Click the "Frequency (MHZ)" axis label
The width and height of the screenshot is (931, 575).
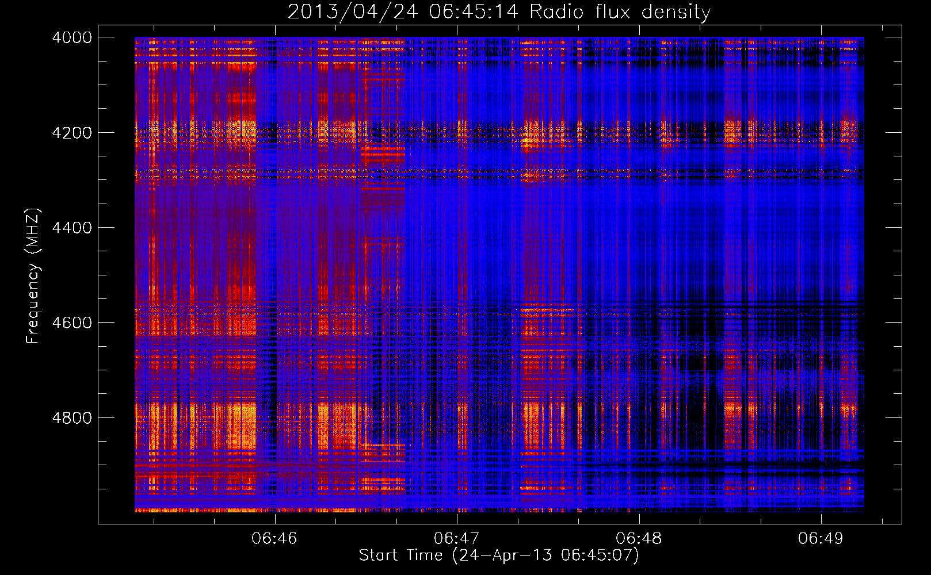point(33,276)
